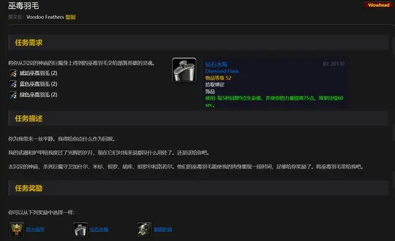This screenshot has width=395, height=241.
Task: Click the Diamond Flask English name in tooltip
Action: [222, 71]
